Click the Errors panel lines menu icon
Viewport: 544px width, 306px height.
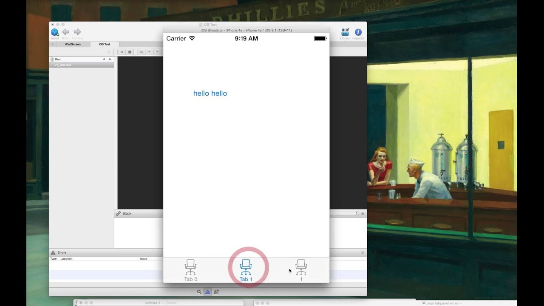pos(363,252)
